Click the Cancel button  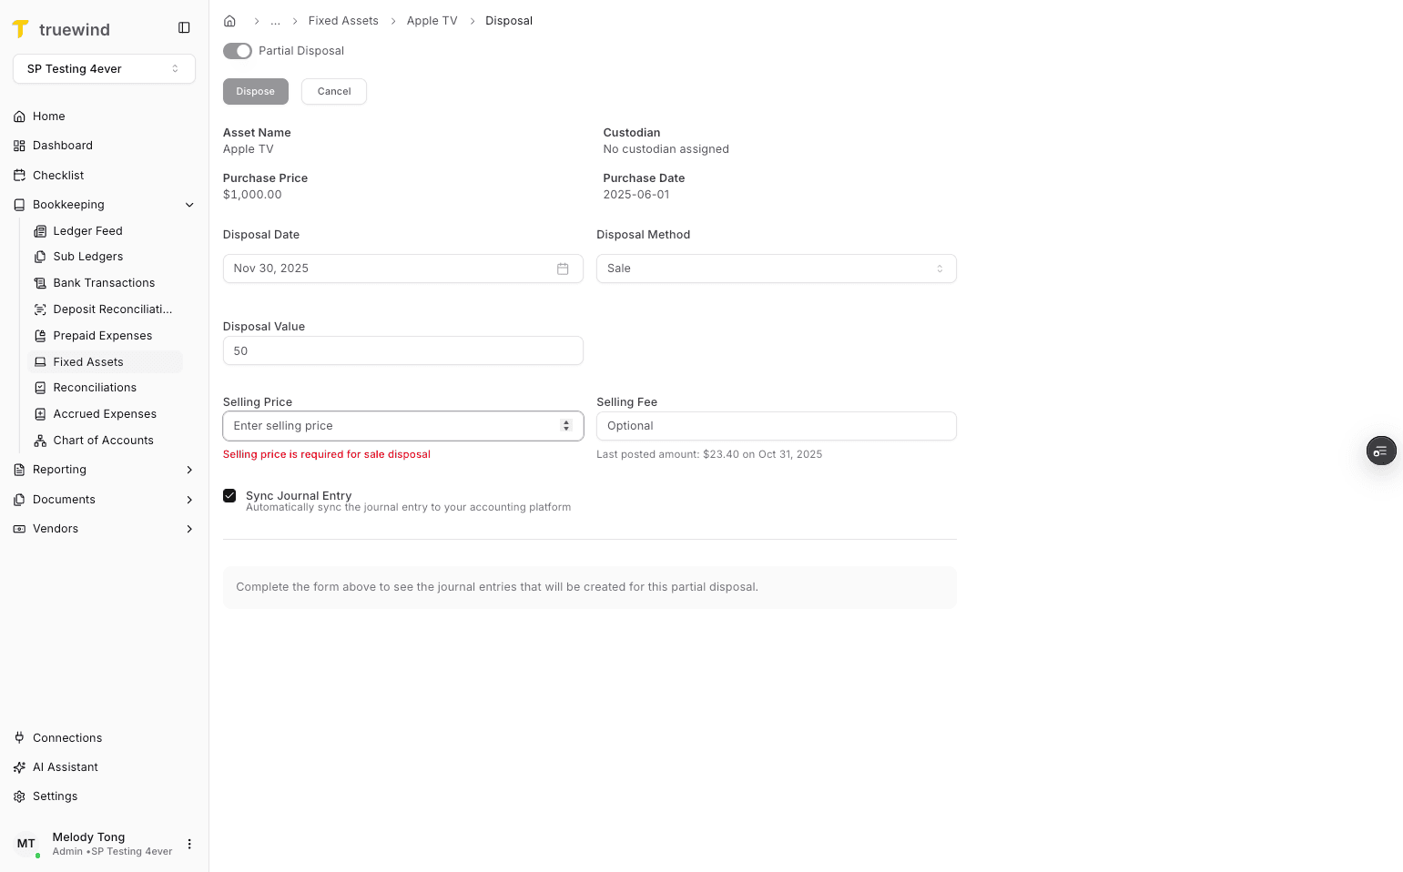[x=333, y=91]
